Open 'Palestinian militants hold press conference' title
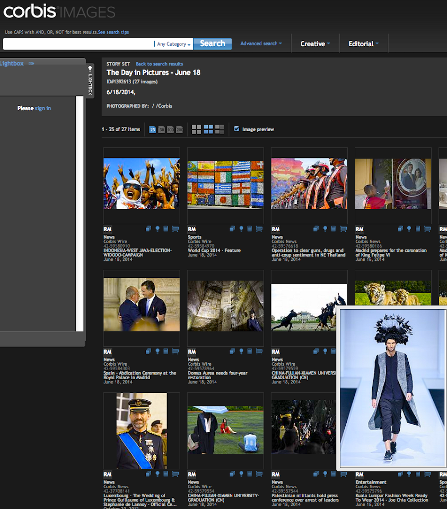The image size is (447, 509). point(305,498)
